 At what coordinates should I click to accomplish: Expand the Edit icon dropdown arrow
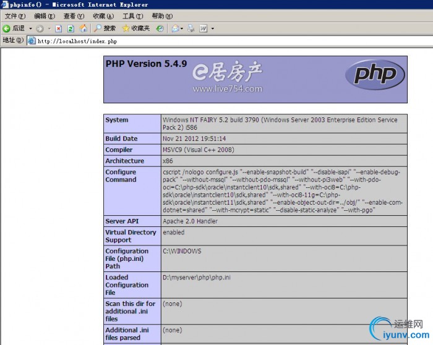click(x=213, y=28)
